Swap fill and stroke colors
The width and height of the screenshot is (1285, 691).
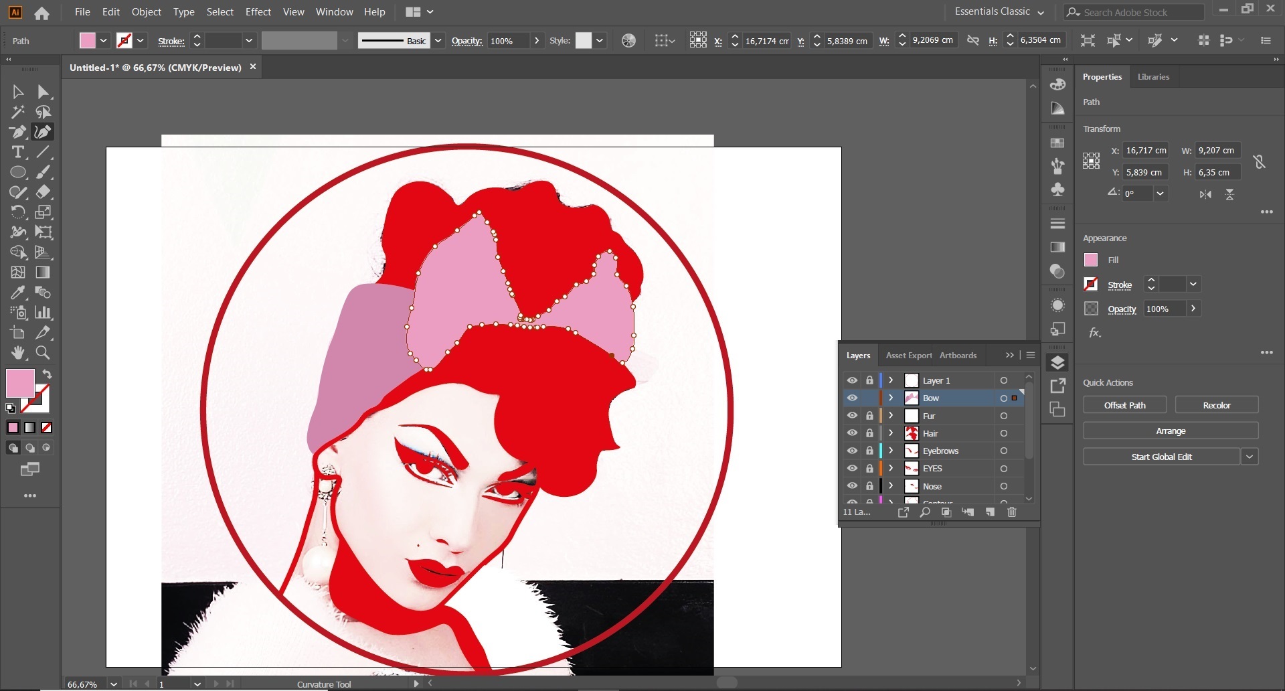point(47,374)
